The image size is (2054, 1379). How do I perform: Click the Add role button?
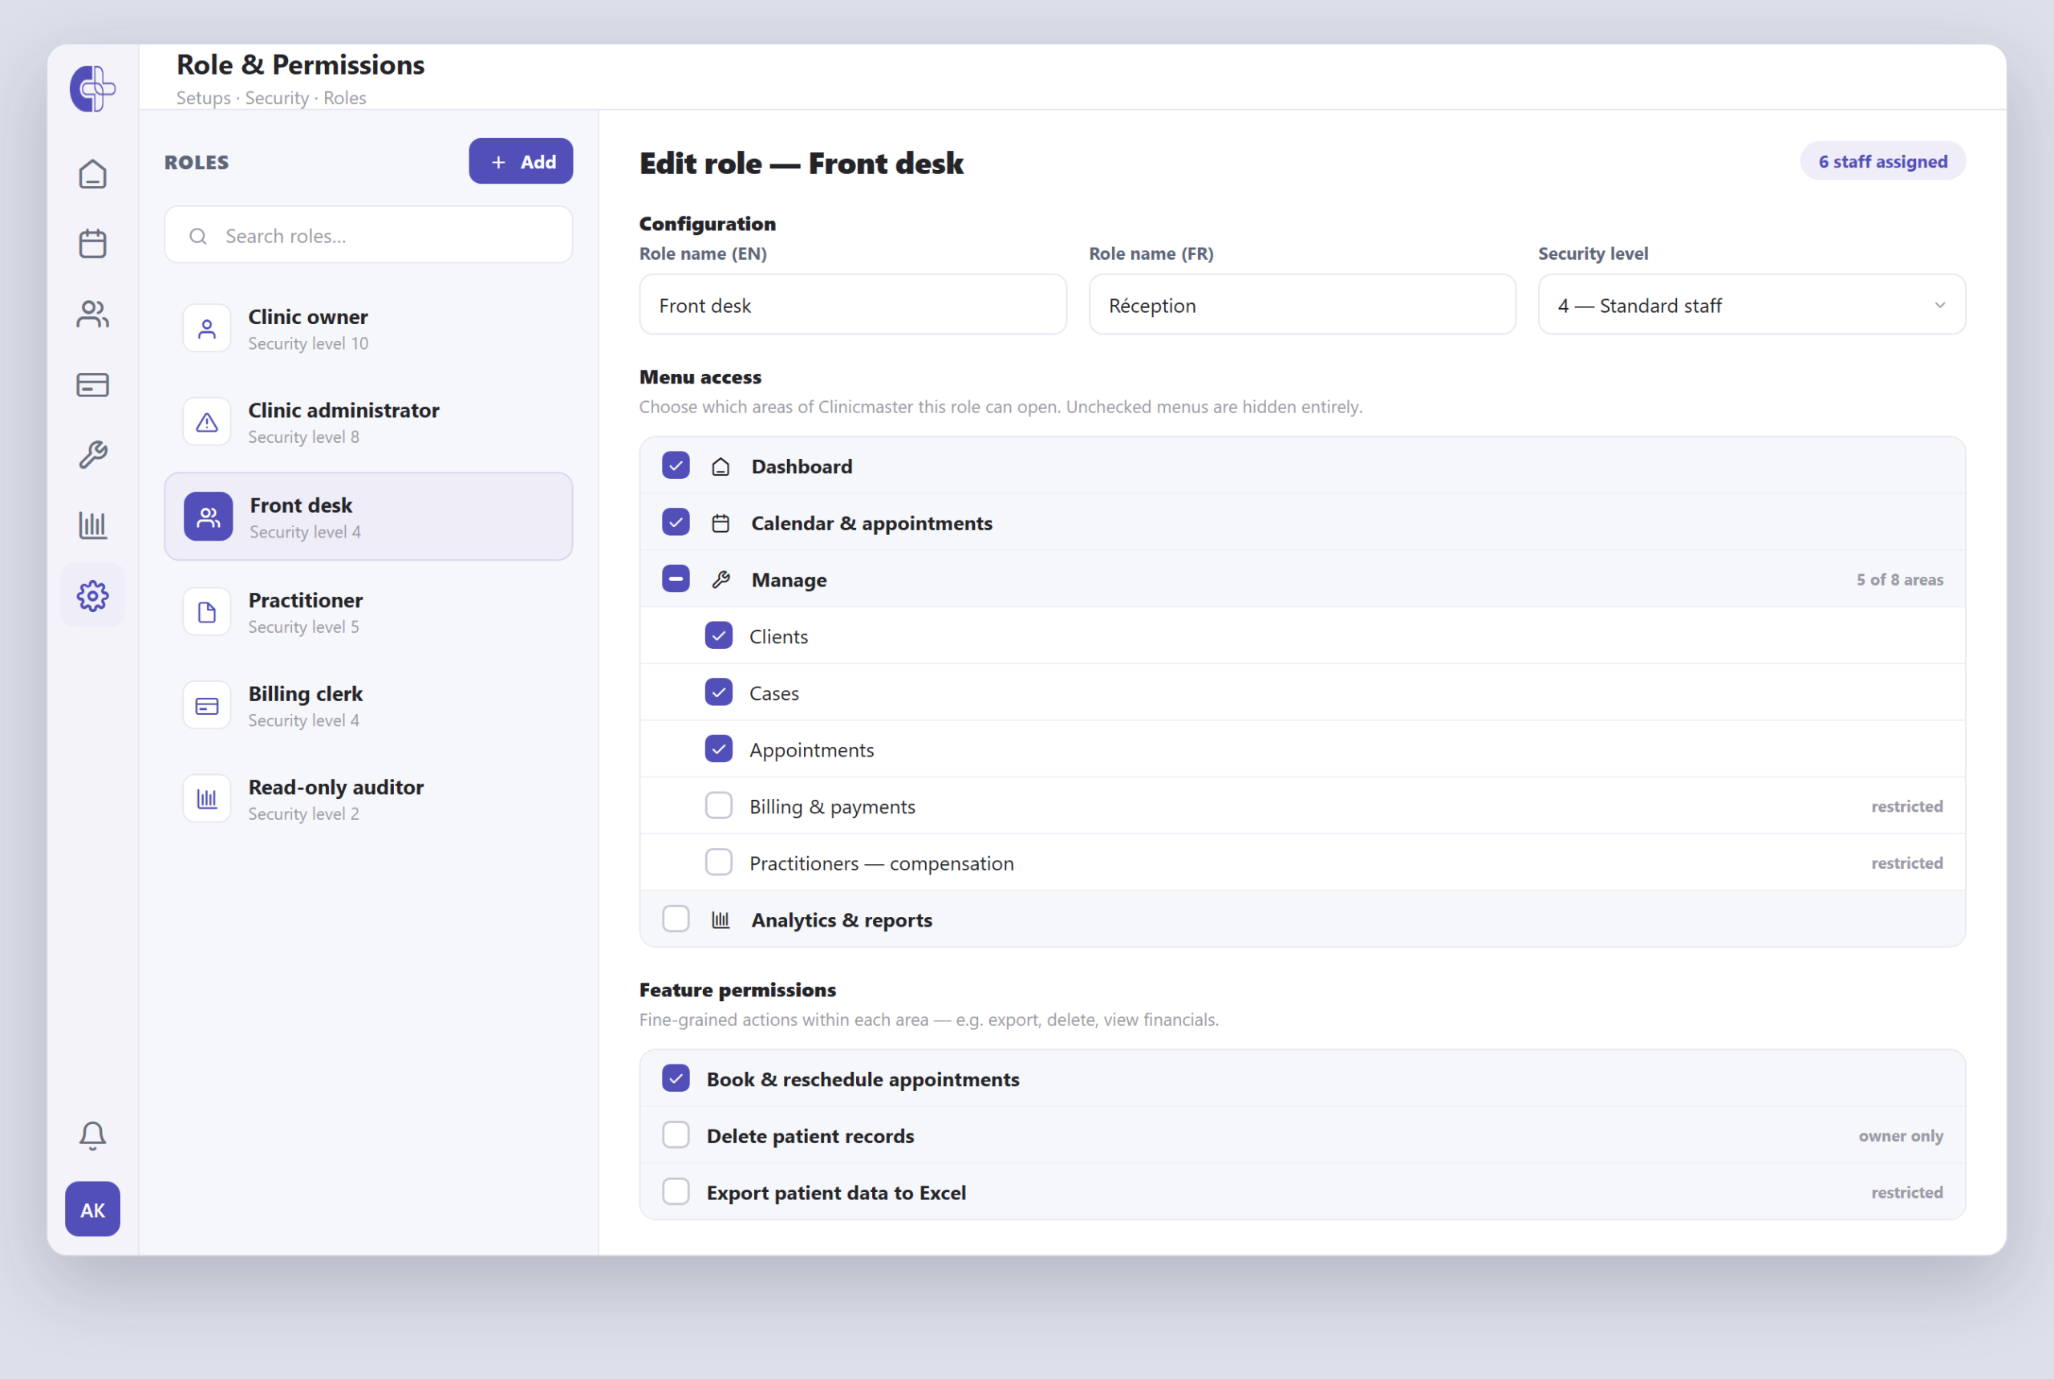pos(521,161)
